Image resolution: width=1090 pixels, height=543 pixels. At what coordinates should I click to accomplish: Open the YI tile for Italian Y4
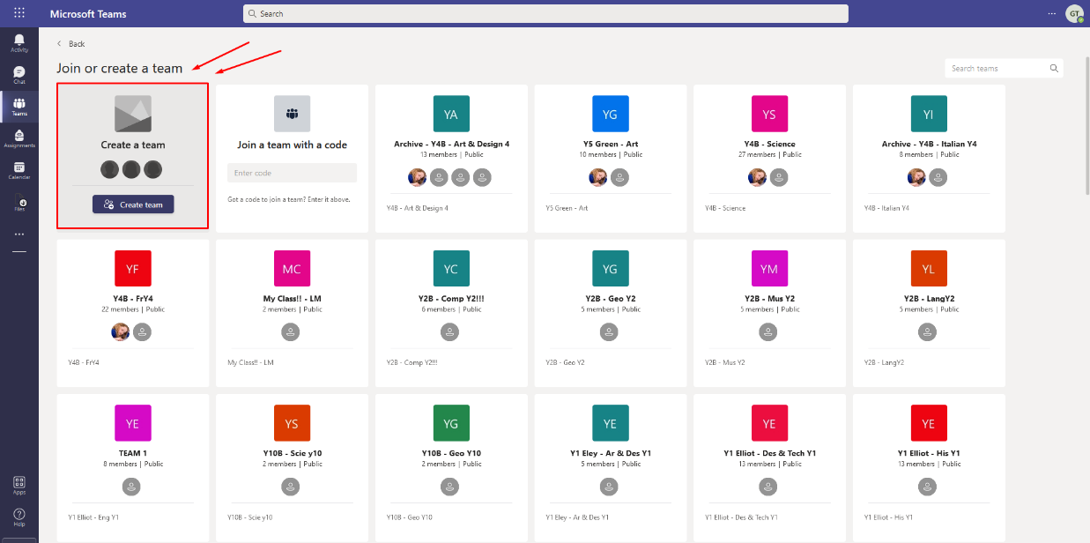929,114
